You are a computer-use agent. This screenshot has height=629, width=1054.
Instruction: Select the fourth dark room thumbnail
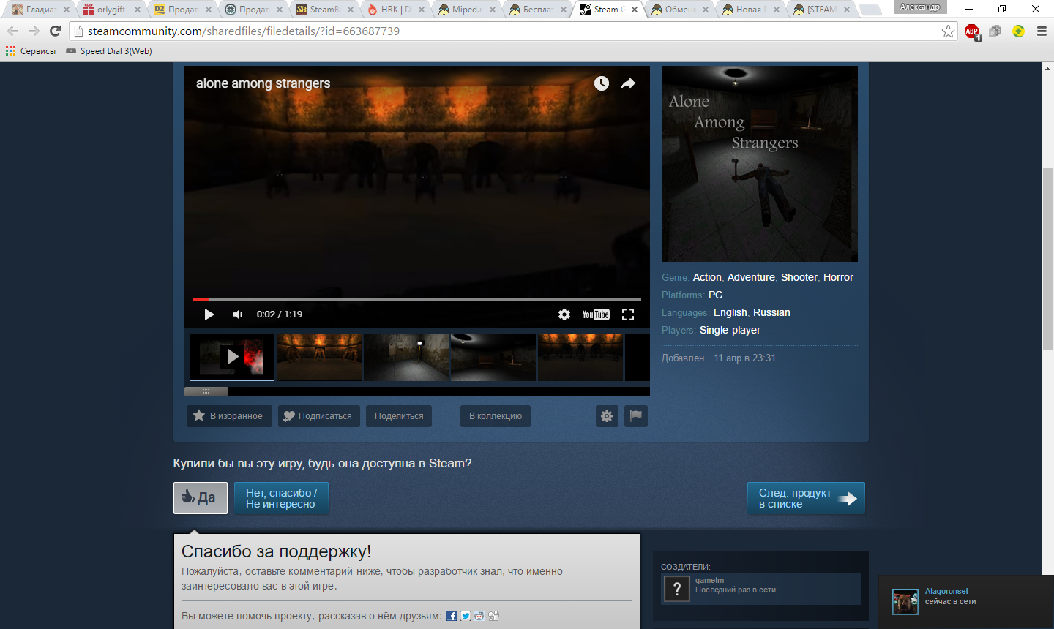(x=493, y=357)
